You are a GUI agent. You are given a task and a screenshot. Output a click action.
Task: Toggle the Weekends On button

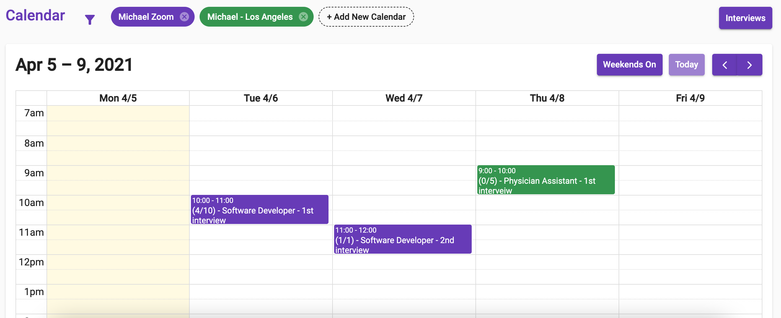629,65
